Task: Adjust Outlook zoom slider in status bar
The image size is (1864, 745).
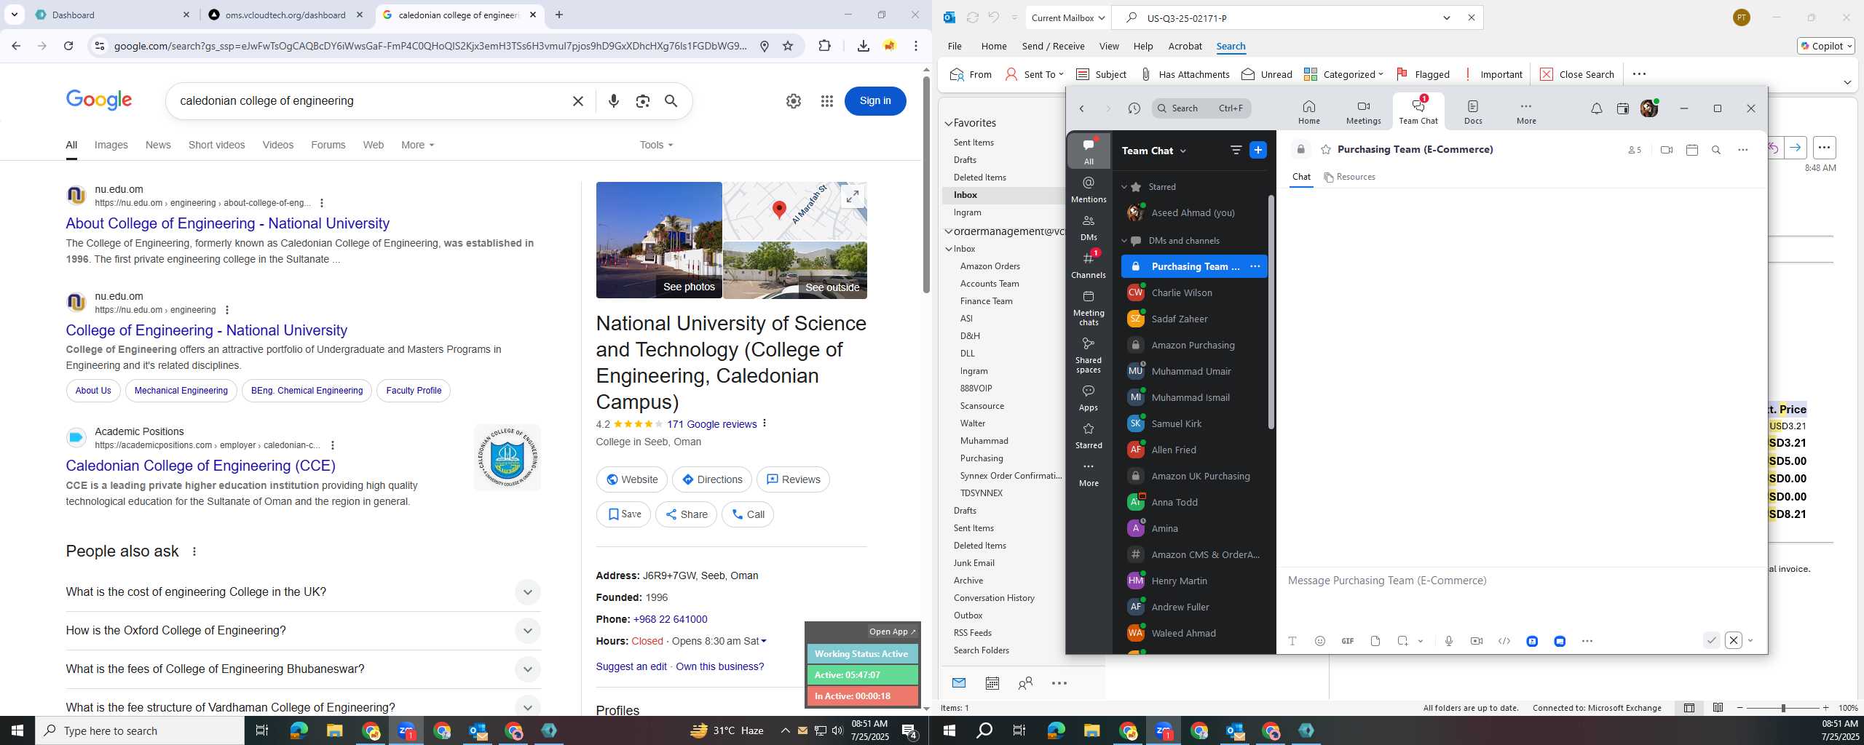Action: [x=1782, y=708]
